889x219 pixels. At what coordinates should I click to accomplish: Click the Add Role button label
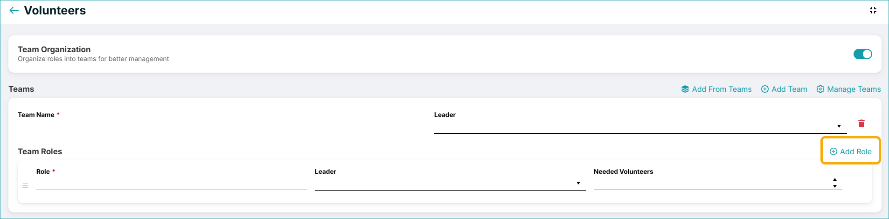tap(855, 151)
